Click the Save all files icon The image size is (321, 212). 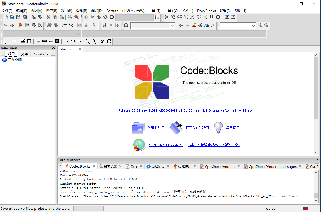pyautogui.click(x=25, y=17)
